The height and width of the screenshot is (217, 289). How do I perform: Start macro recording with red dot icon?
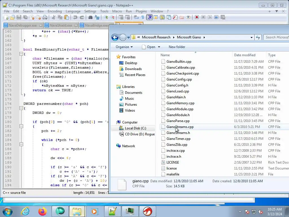(x=197, y=17)
